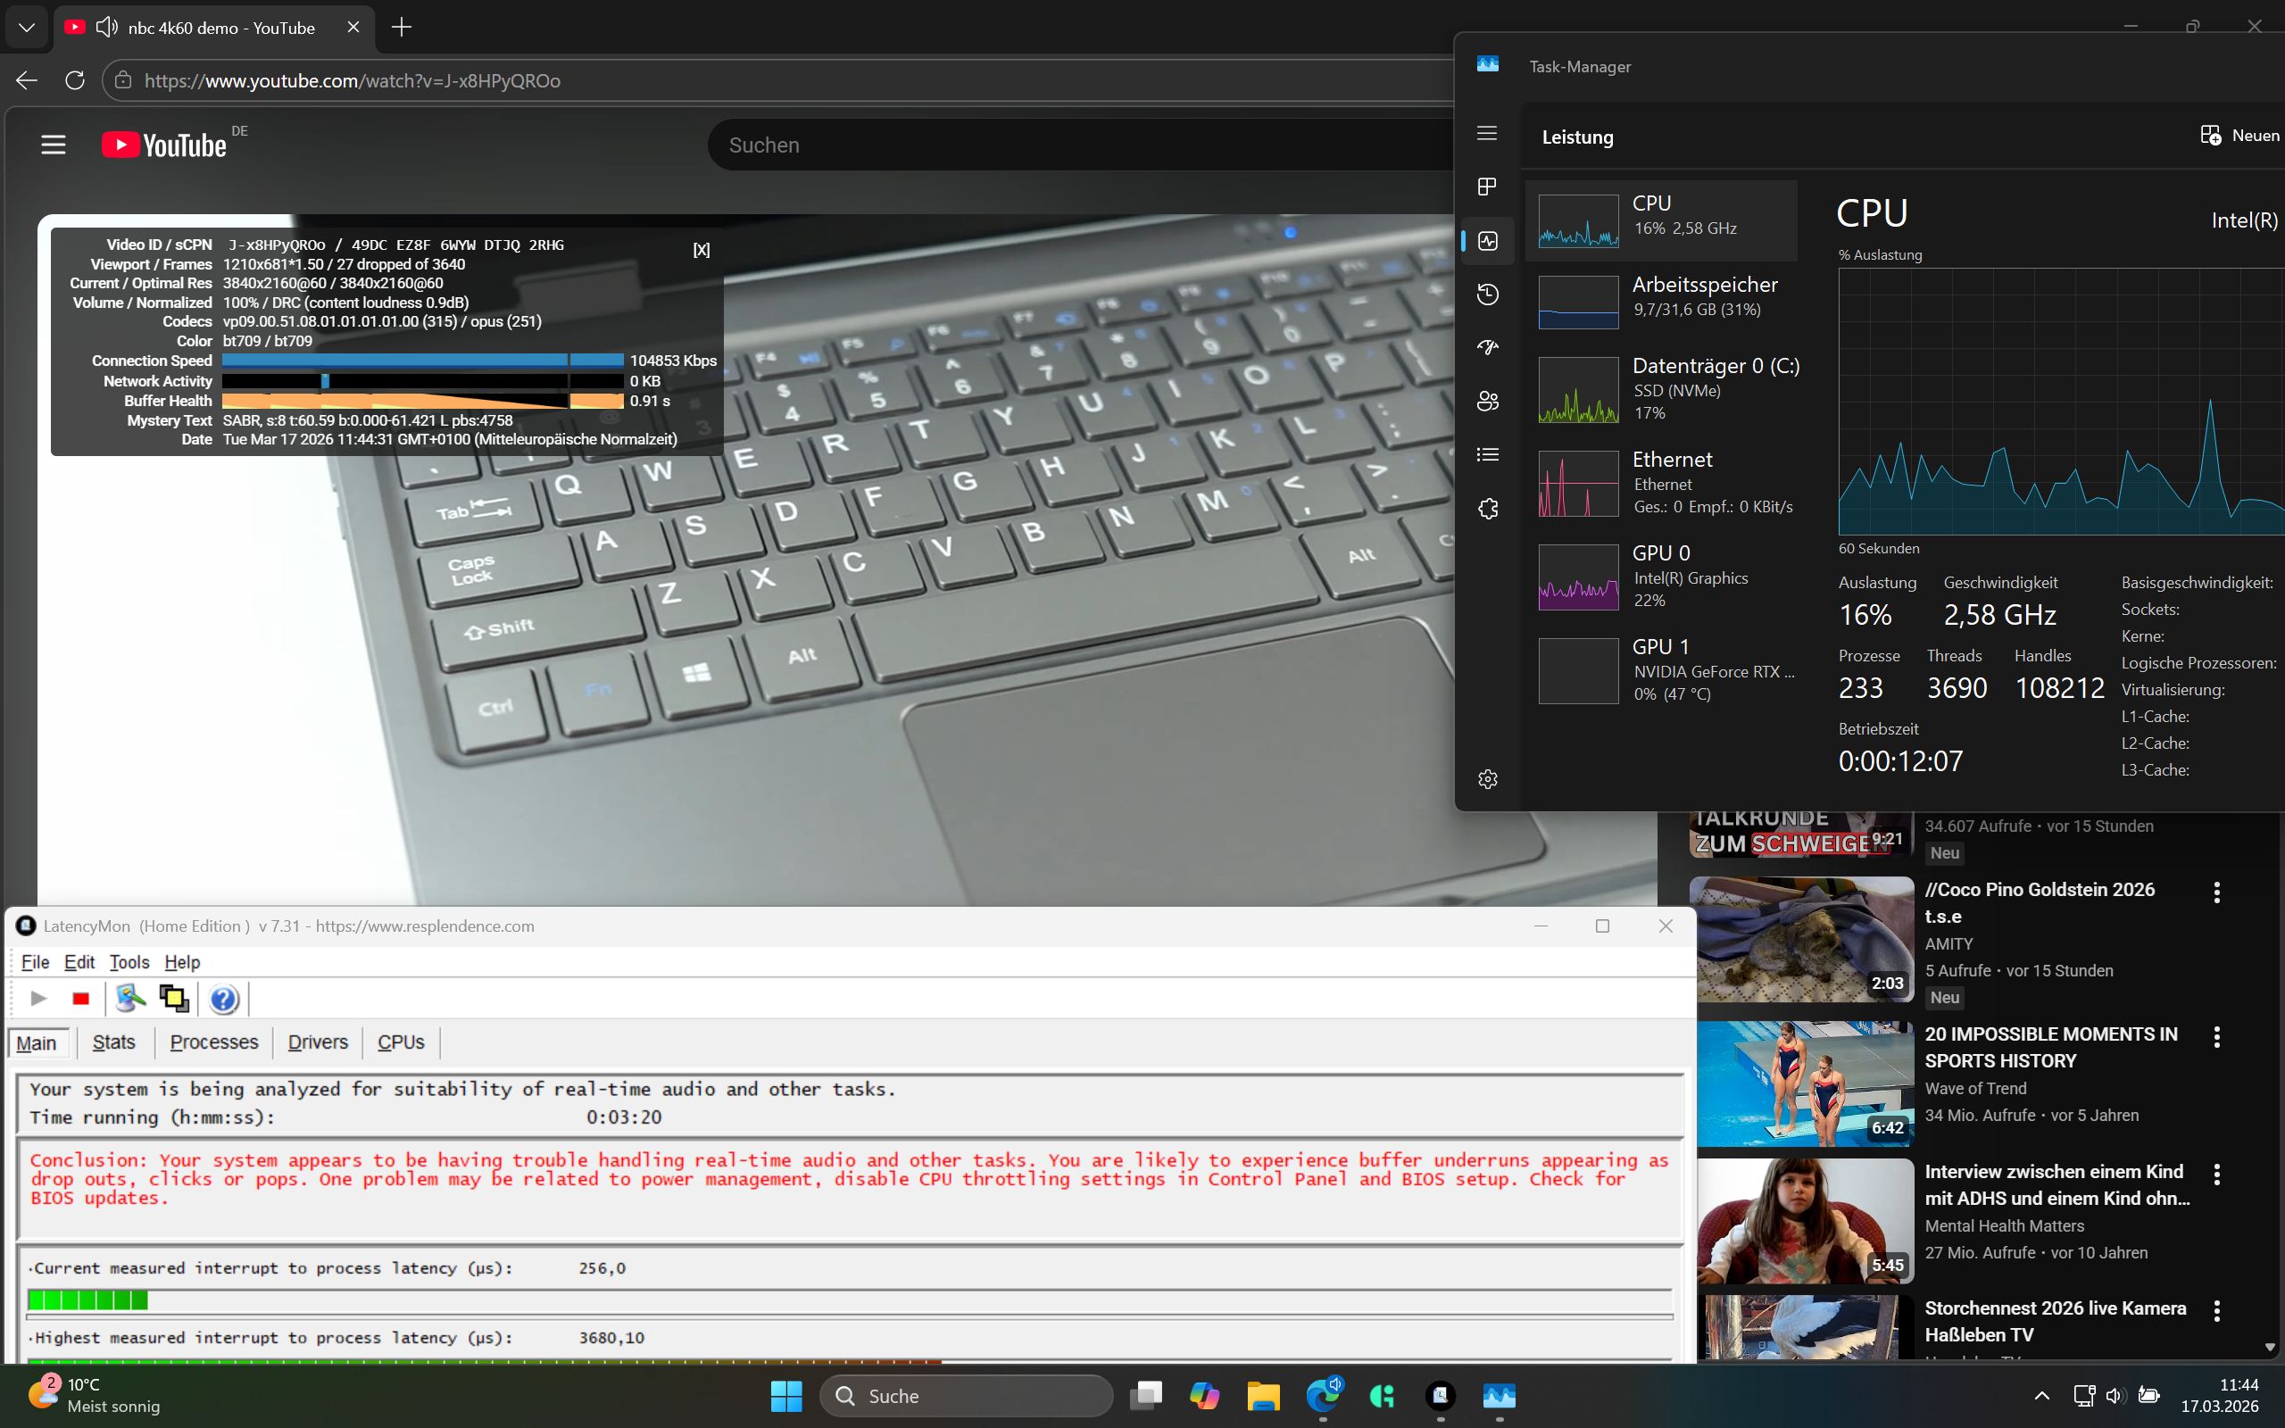The image size is (2285, 1428).
Task: Open Task Manager app history sidebar icon
Action: point(1487,294)
